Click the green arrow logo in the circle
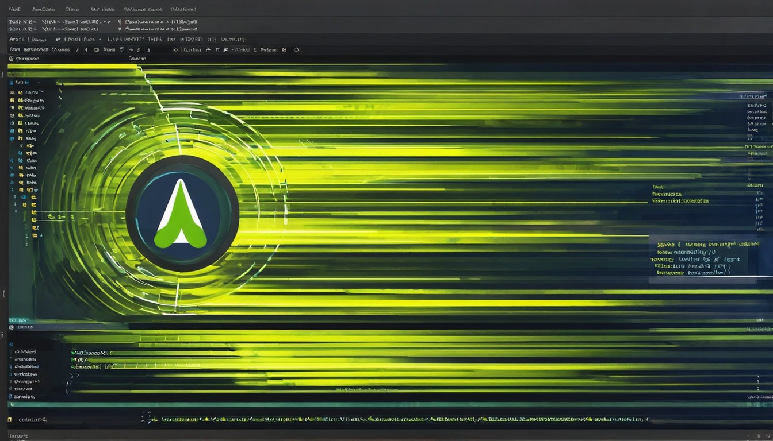773x441 pixels. coord(181,214)
